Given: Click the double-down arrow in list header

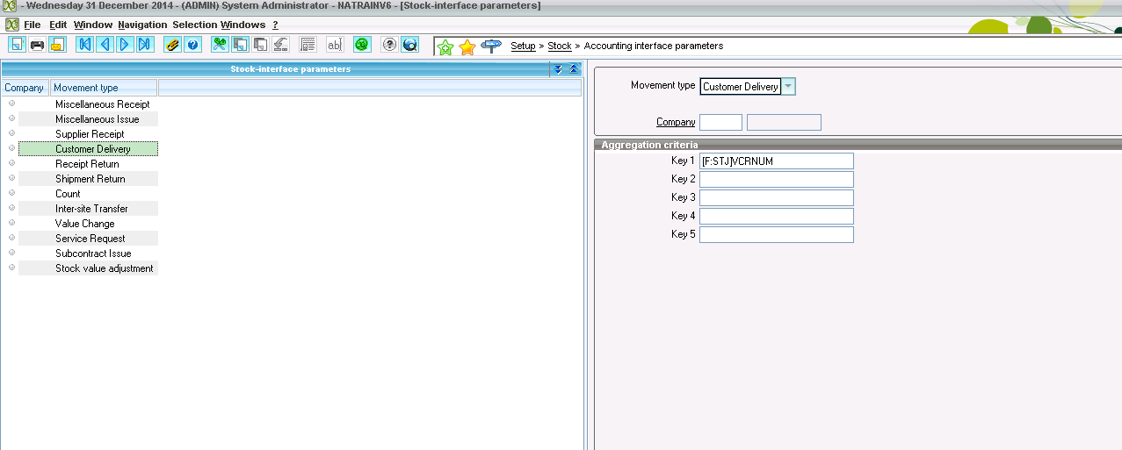Looking at the screenshot, I should click(x=558, y=69).
